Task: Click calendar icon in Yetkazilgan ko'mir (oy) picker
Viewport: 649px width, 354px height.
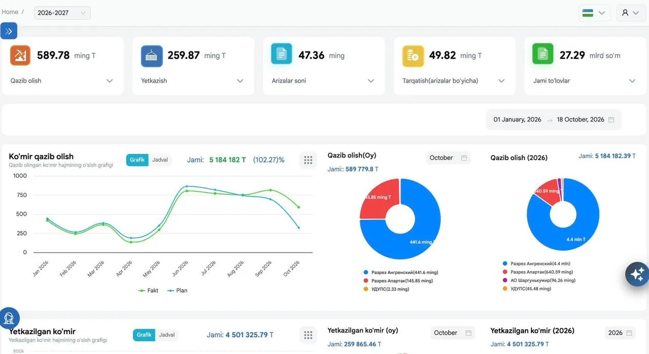Action: [x=468, y=333]
